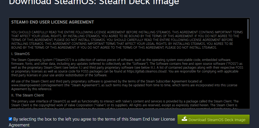Click the 'YOU SHOULD CAREFULLY READ' opening line
This screenshot has width=259, height=128.
tap(127, 32)
